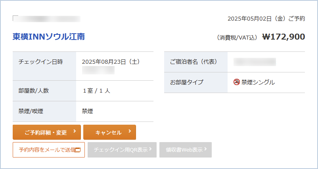Screen dimensions: 318x169
Task: Click the blurred guest name field
Action: tap(255, 62)
